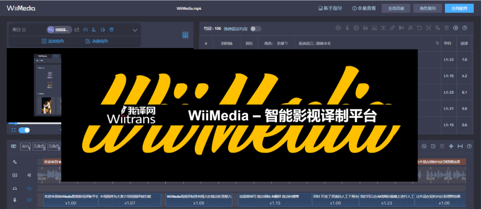Click the timeline help question mark icon
This screenshot has height=209, width=481.
pyautogui.click(x=469, y=146)
